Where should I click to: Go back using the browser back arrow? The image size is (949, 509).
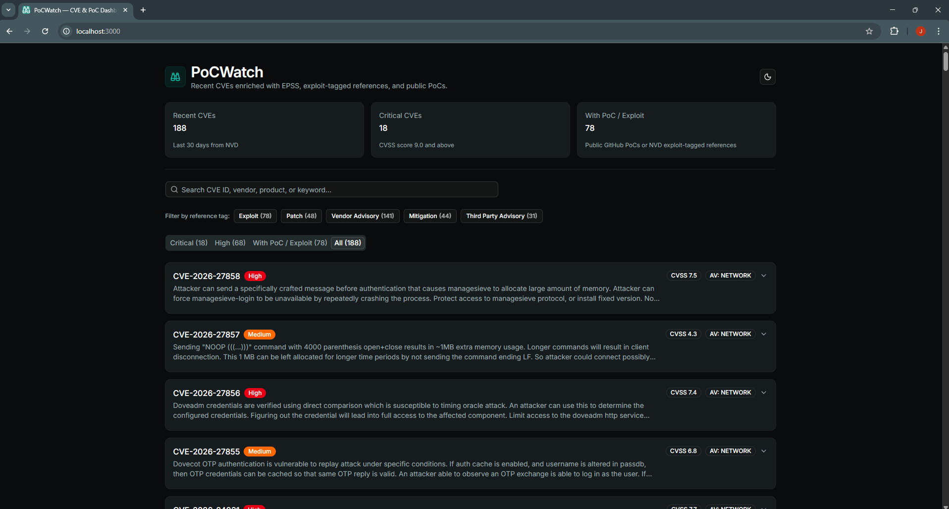[x=9, y=31]
